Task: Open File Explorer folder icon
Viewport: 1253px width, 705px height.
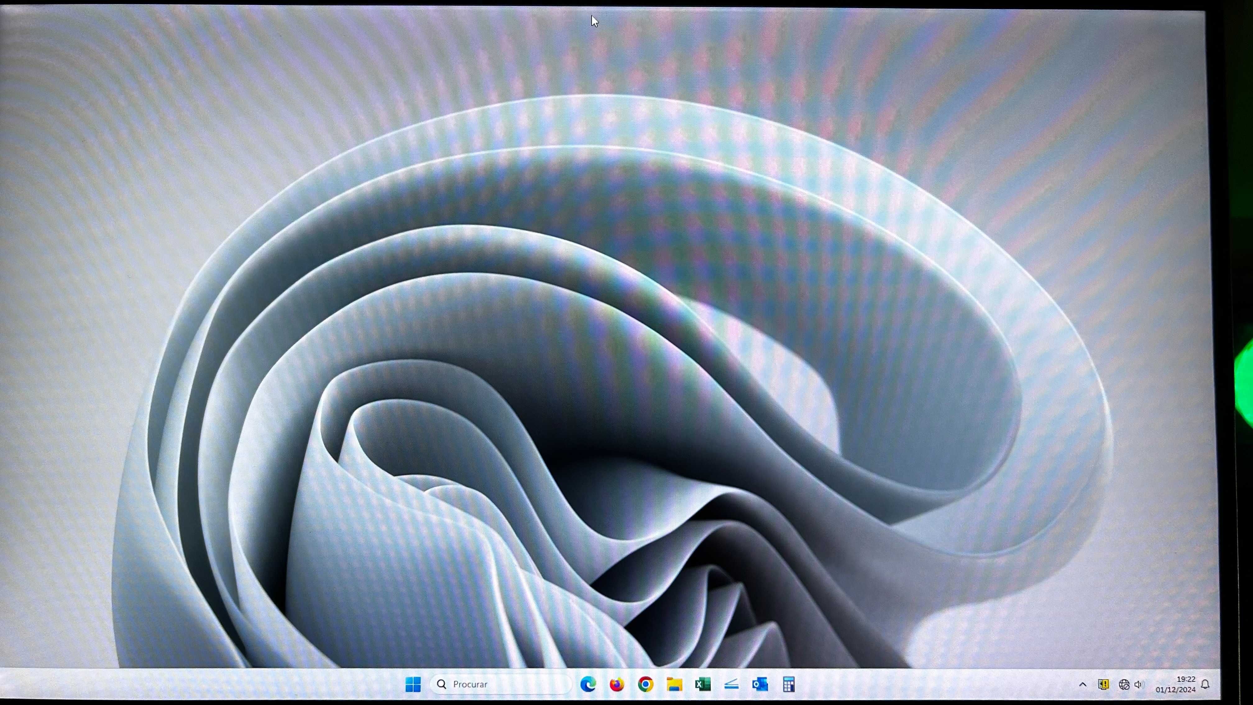Action: (674, 684)
